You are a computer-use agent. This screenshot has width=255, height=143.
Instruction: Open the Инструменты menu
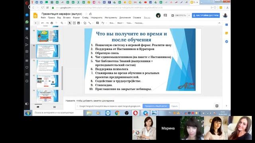tap(111, 17)
